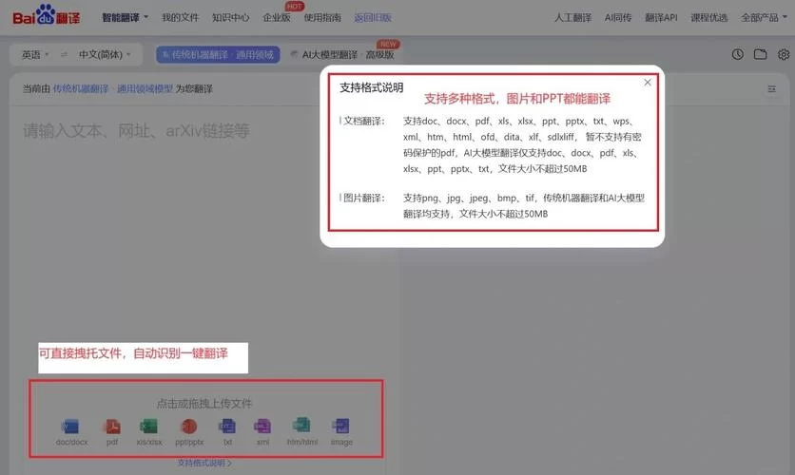Open settings gear icon
Viewport: 795px width, 475px height.
(x=784, y=54)
